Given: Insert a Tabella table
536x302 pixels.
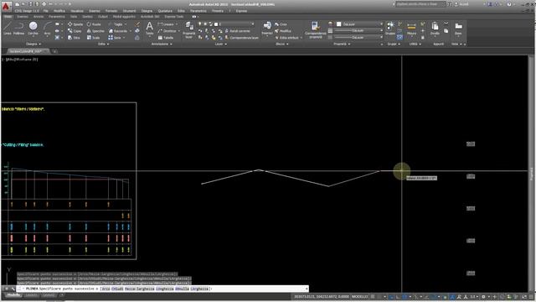Looking at the screenshot, I should pyautogui.click(x=166, y=37).
